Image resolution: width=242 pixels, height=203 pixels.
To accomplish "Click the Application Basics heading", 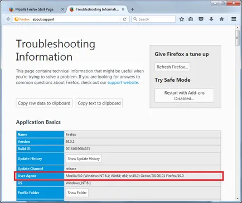I will 38,122.
